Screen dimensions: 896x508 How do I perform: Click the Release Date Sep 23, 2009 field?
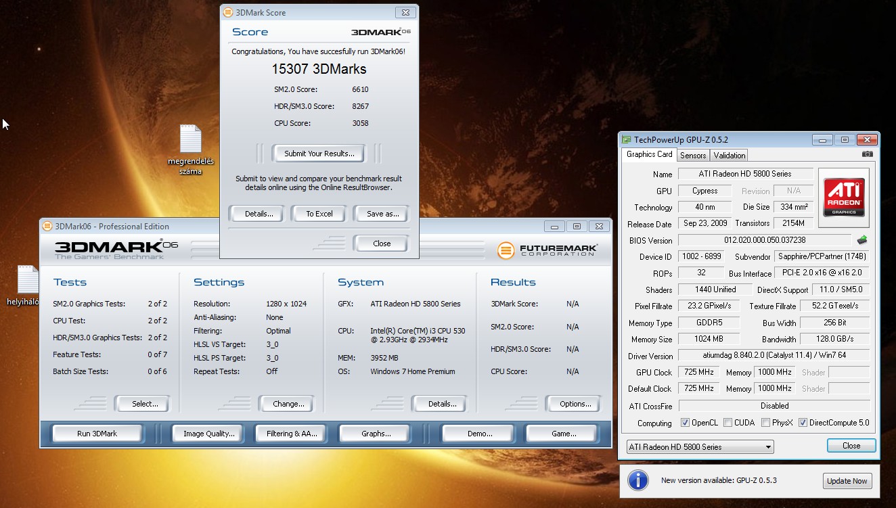coord(704,224)
